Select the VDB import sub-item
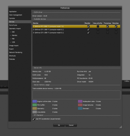The width and height of the screenshot is (130, 136). [13, 42]
